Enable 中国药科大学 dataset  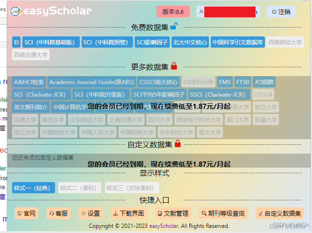point(137,132)
